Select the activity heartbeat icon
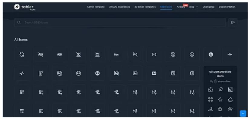Screen dimensions: 248x119 pos(230,54)
